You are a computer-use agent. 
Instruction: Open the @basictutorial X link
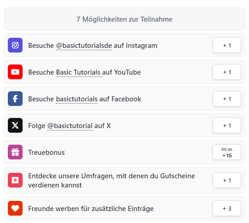pos(70,126)
